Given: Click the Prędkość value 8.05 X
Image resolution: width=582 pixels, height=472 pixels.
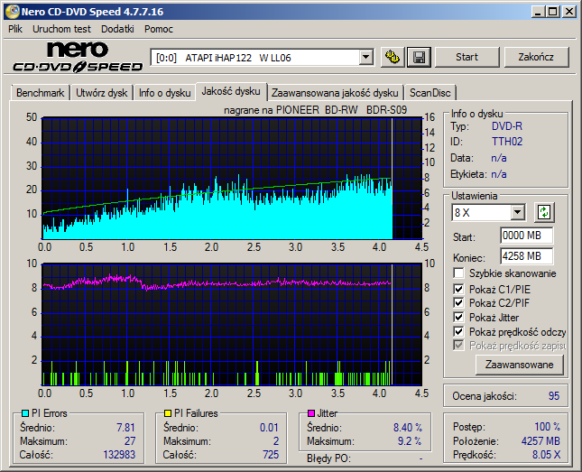Looking at the screenshot, I should coord(547,455).
